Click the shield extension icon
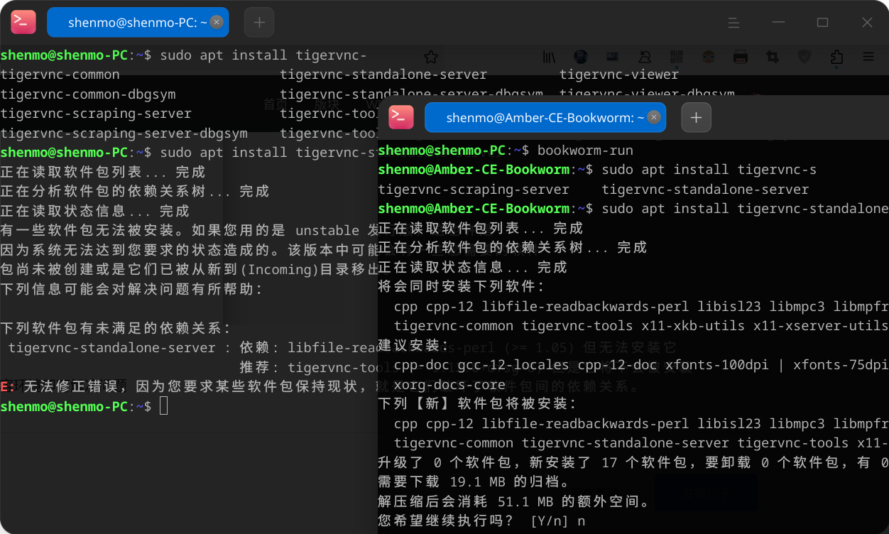The width and height of the screenshot is (889, 534). click(x=804, y=58)
